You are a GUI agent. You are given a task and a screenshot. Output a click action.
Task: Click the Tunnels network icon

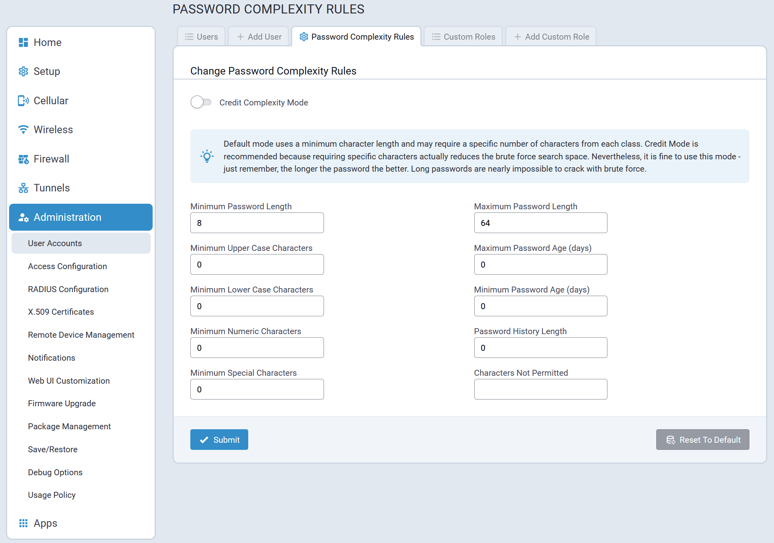click(23, 188)
